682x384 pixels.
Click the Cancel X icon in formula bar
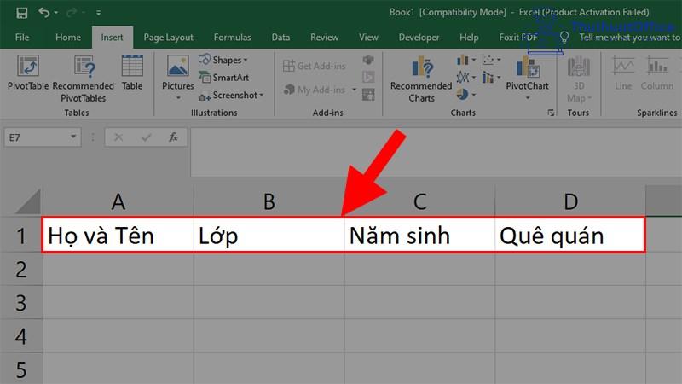point(118,137)
